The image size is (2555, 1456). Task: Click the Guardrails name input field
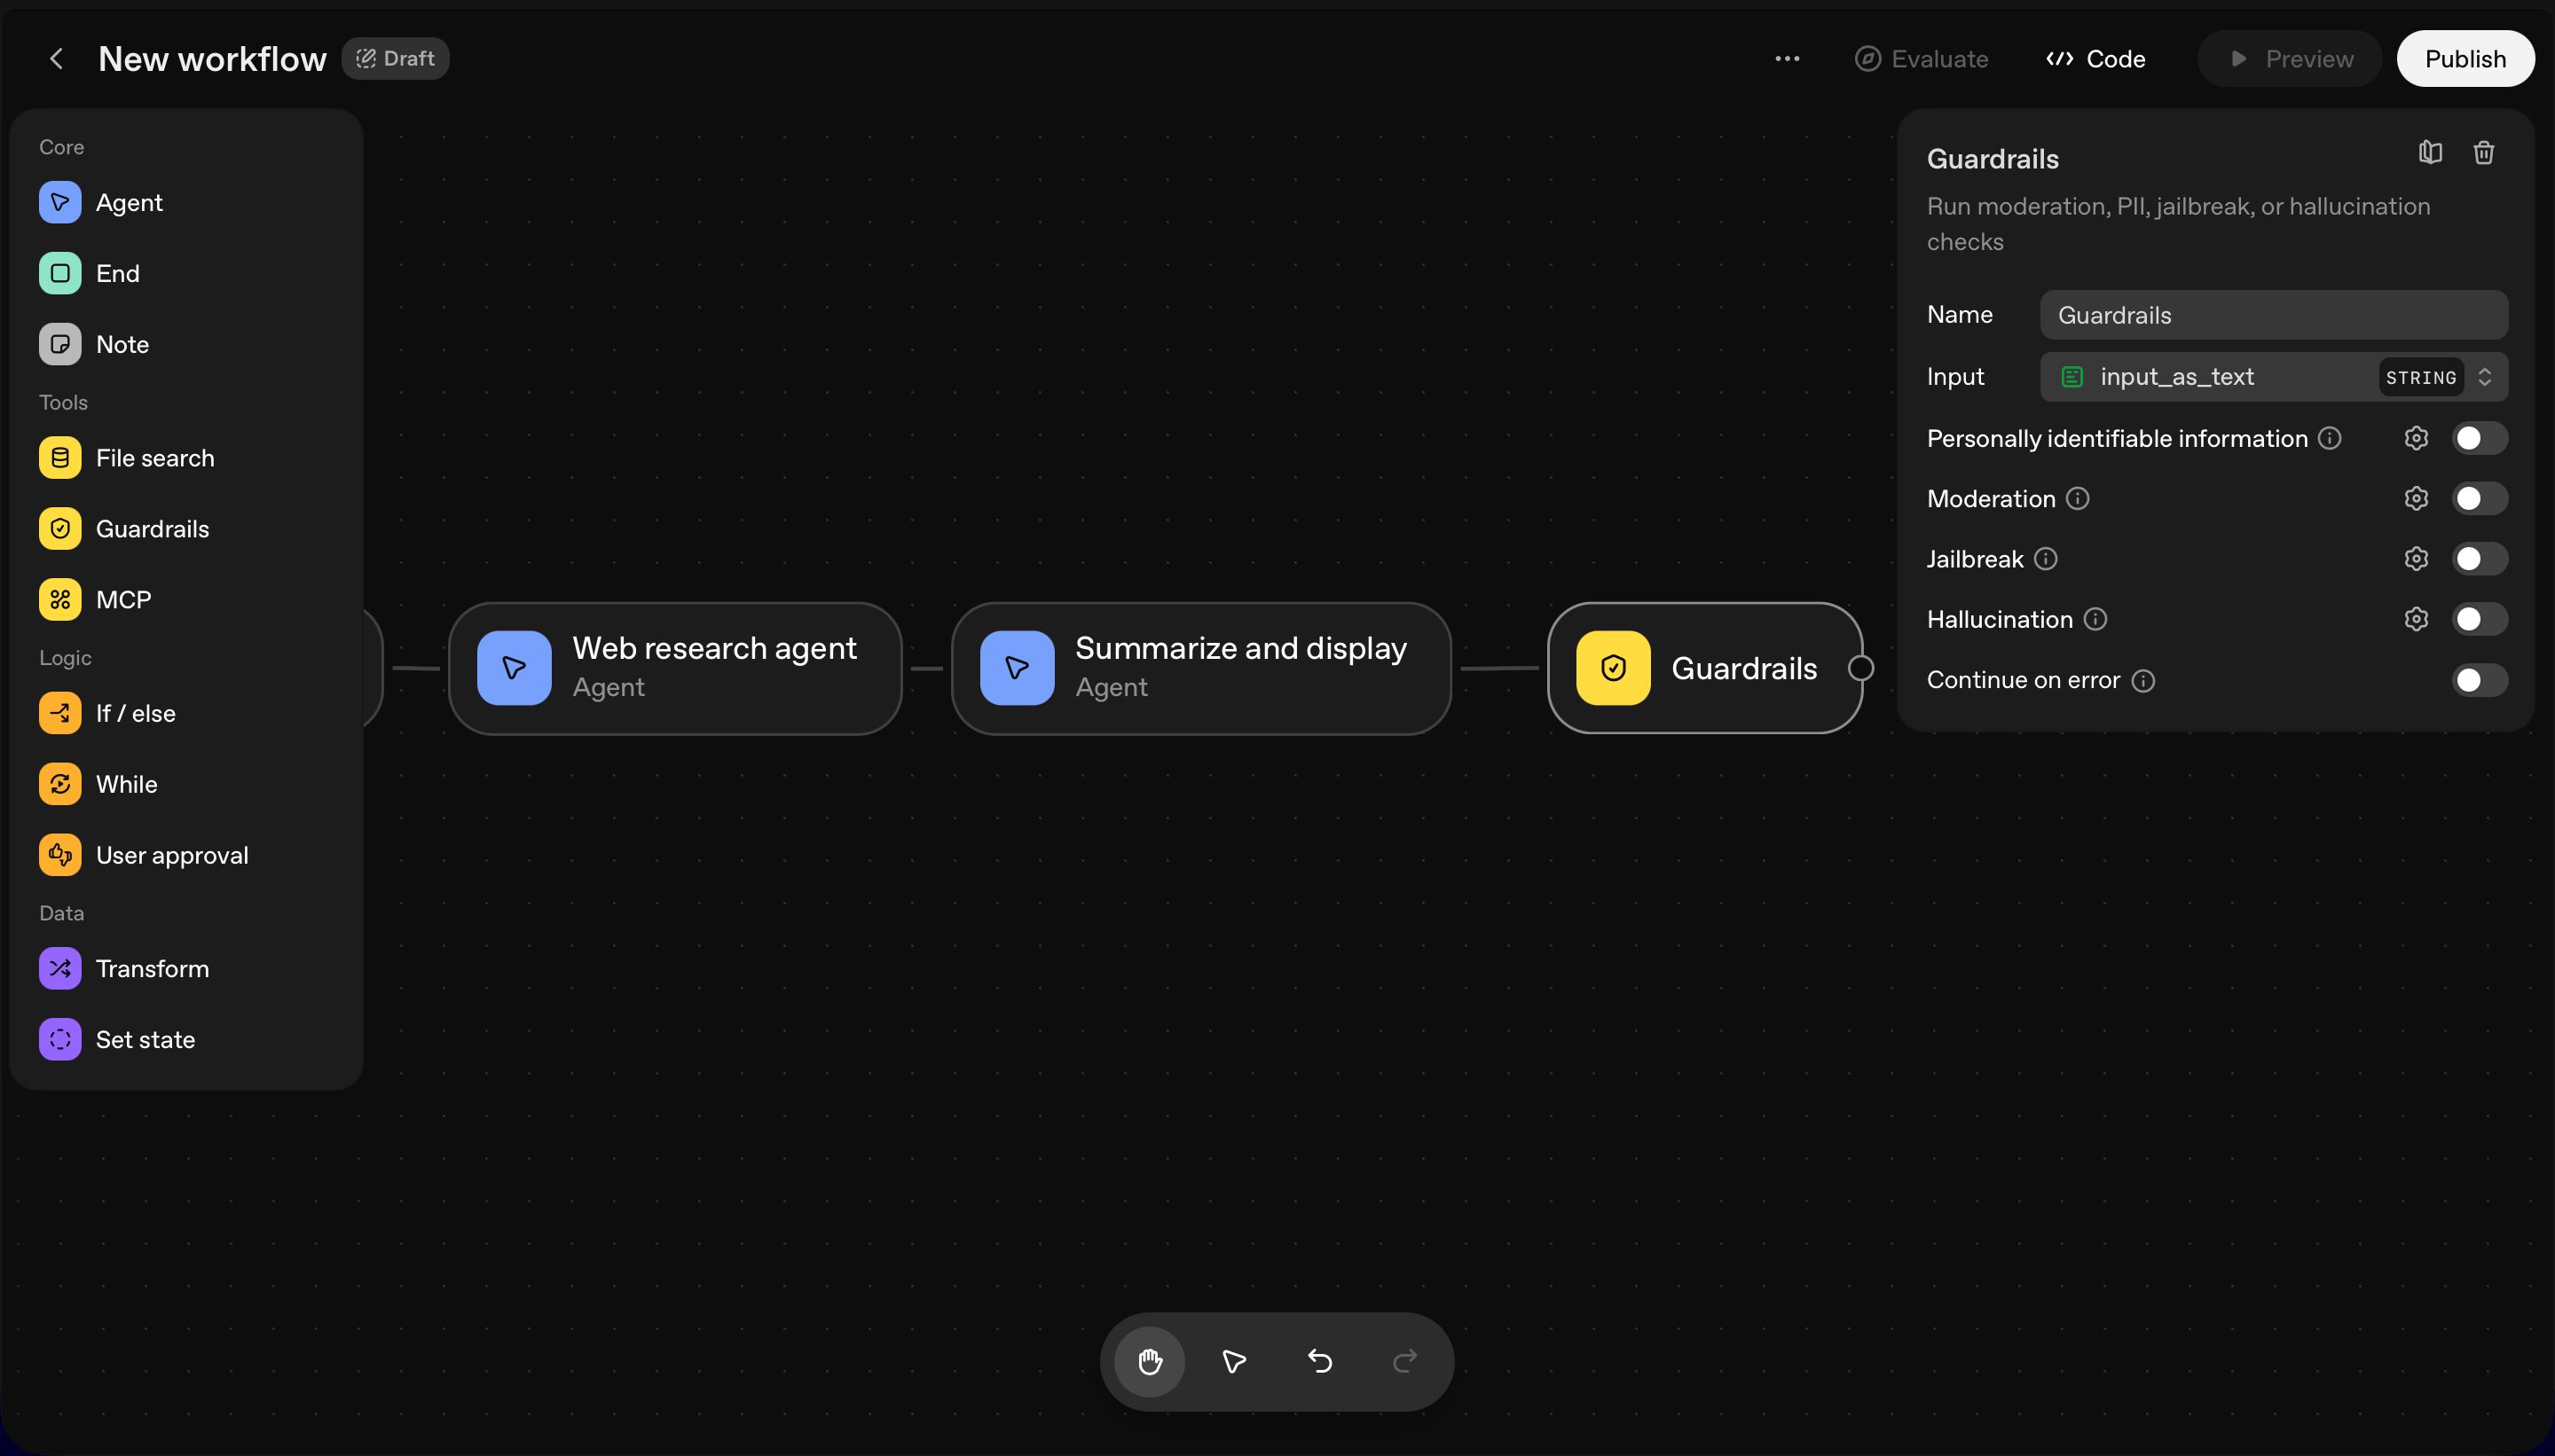pos(2273,316)
